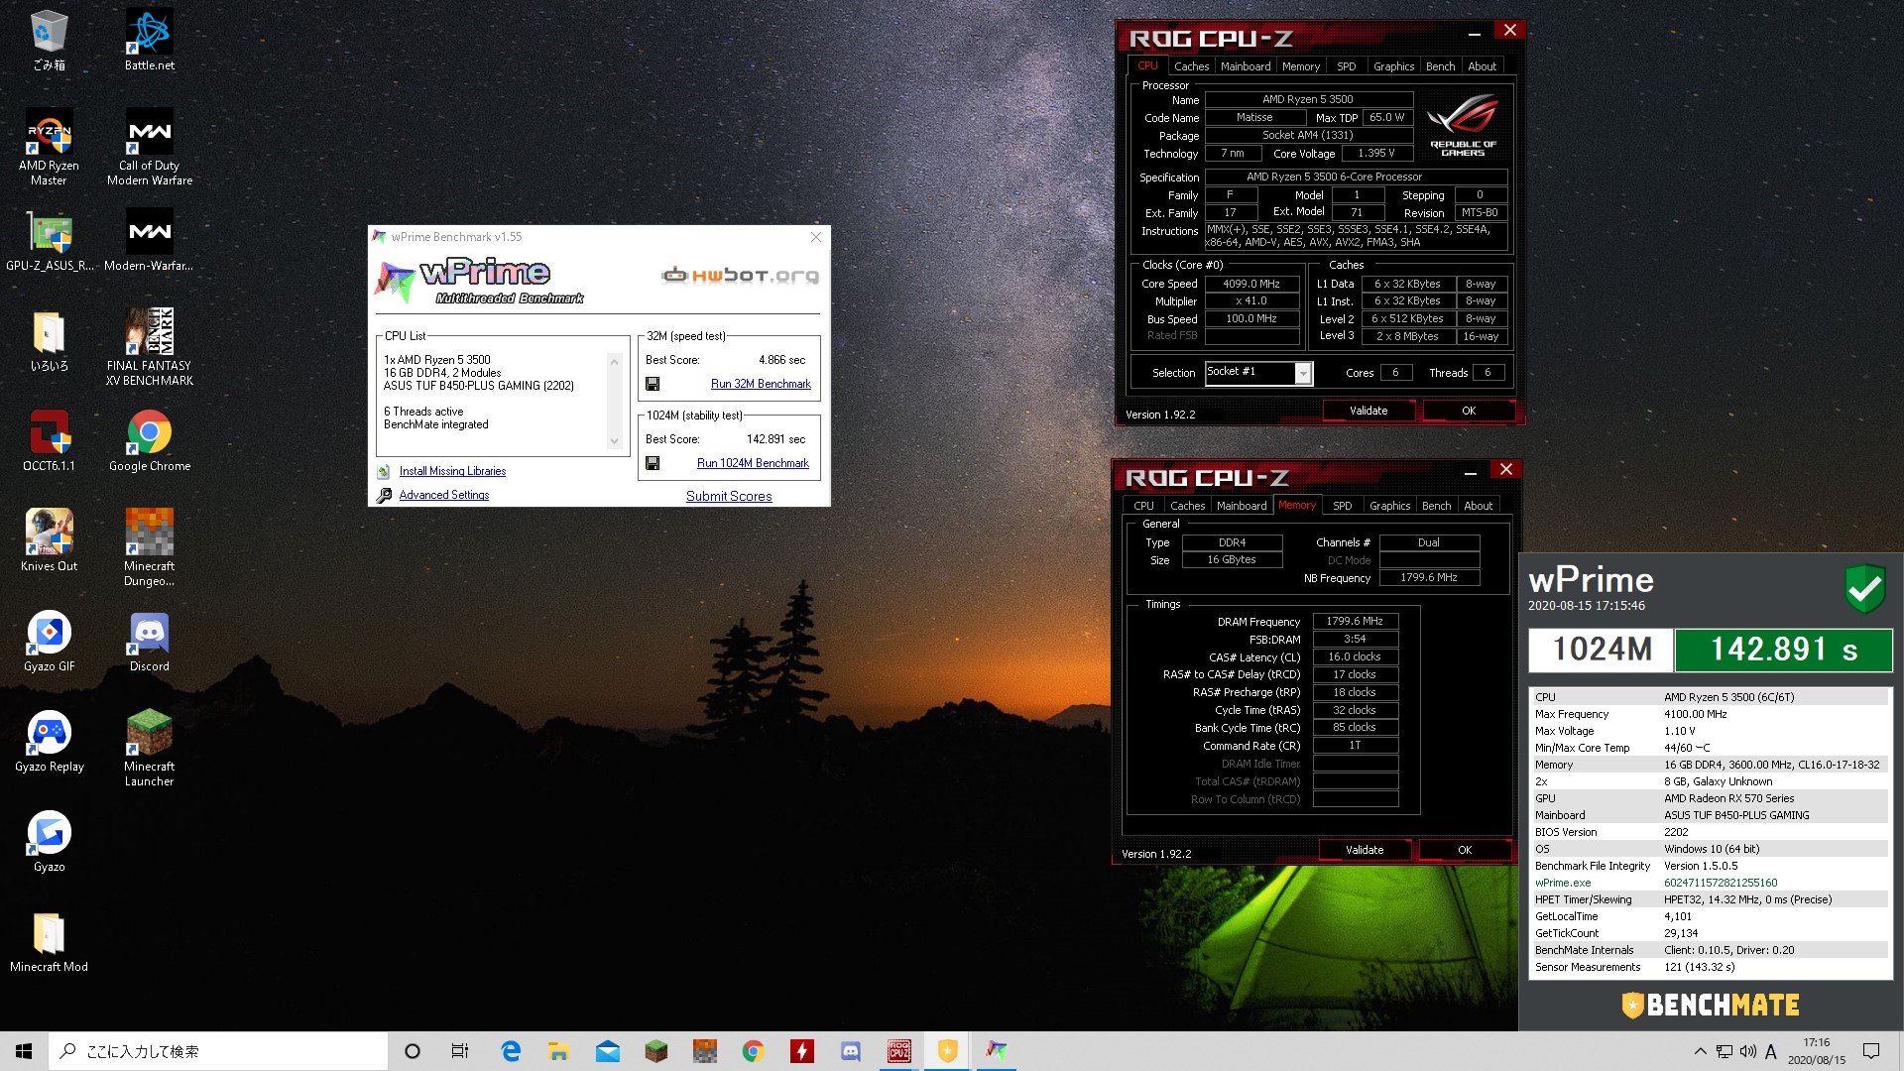Select the Modern-Warfare desktop shortcut
1904x1071 pixels.
coord(149,240)
